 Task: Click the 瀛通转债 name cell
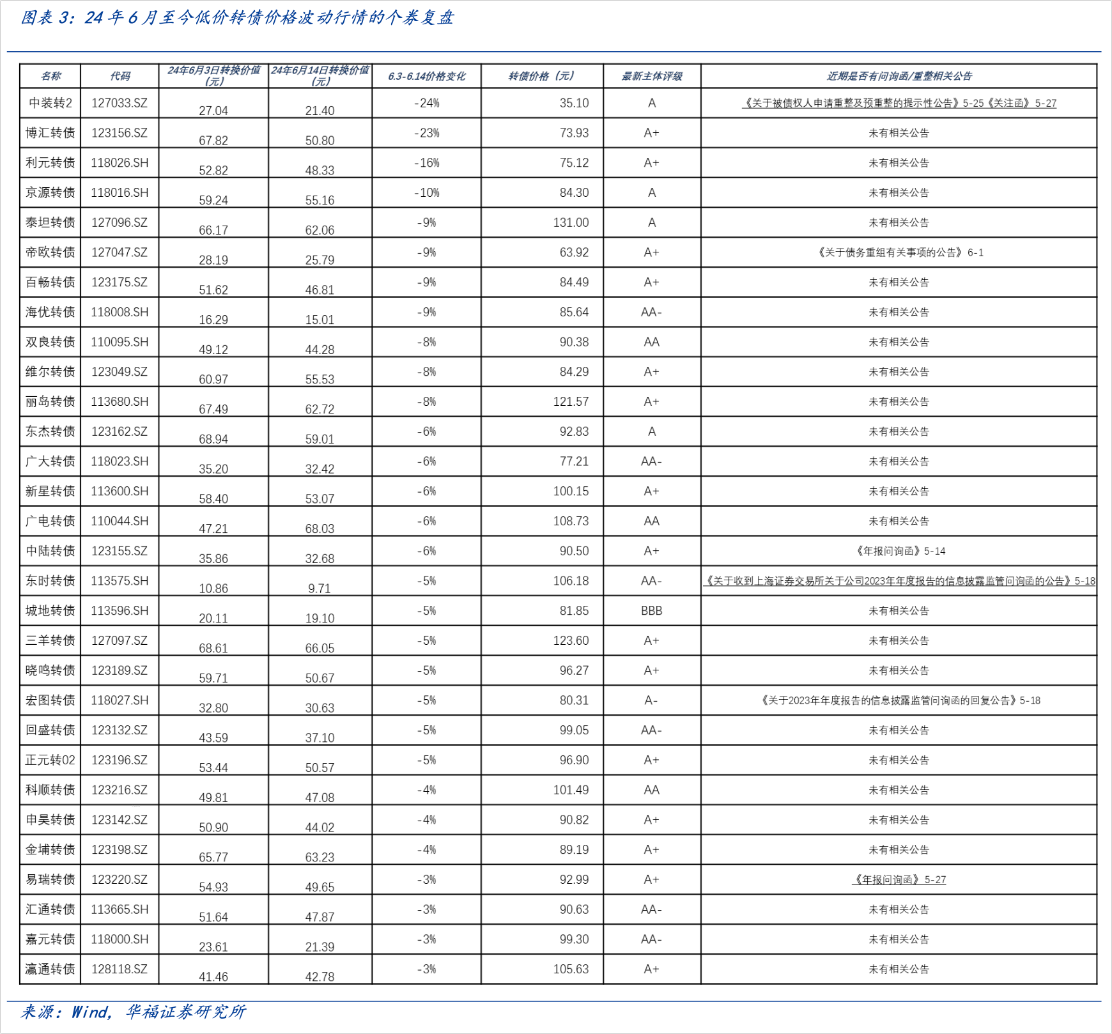(50, 969)
